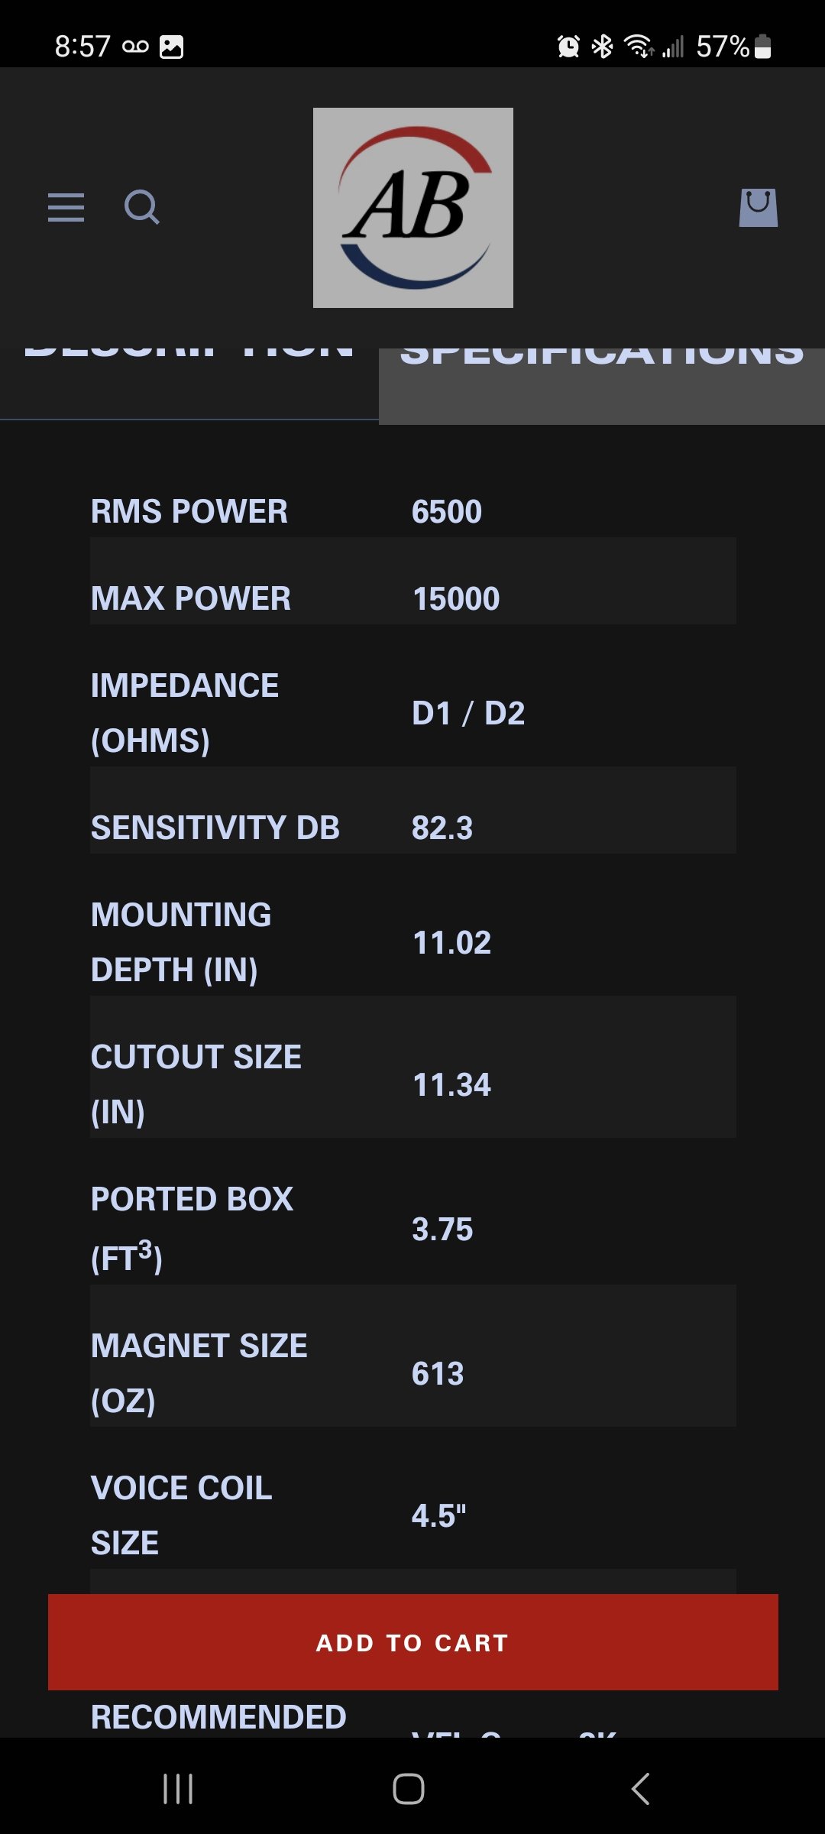Open the shopping bag cart
The width and height of the screenshot is (825, 1834).
[758, 207]
